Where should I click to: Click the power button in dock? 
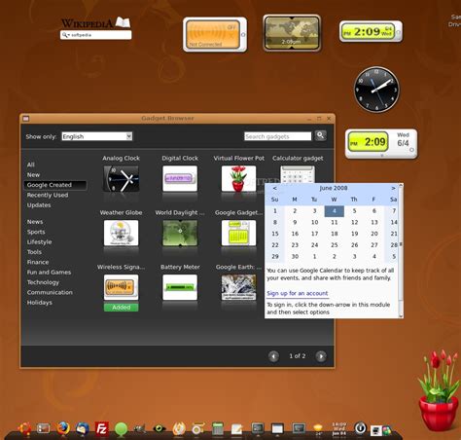[360, 428]
